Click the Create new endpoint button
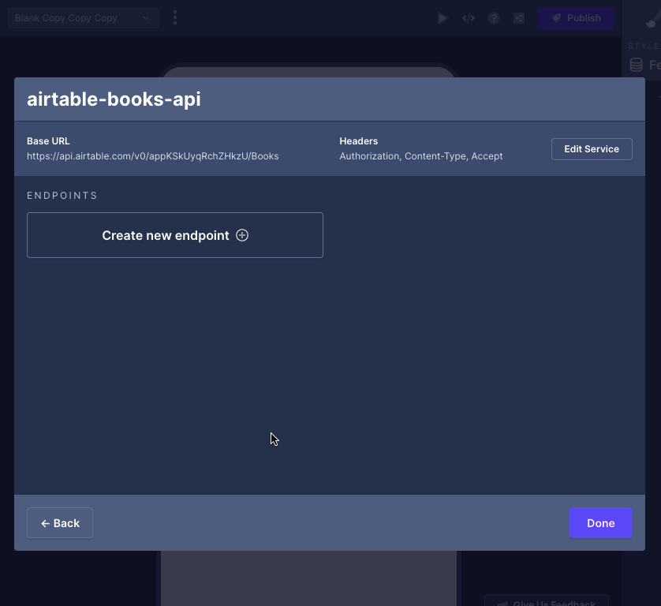661x606 pixels. [175, 235]
